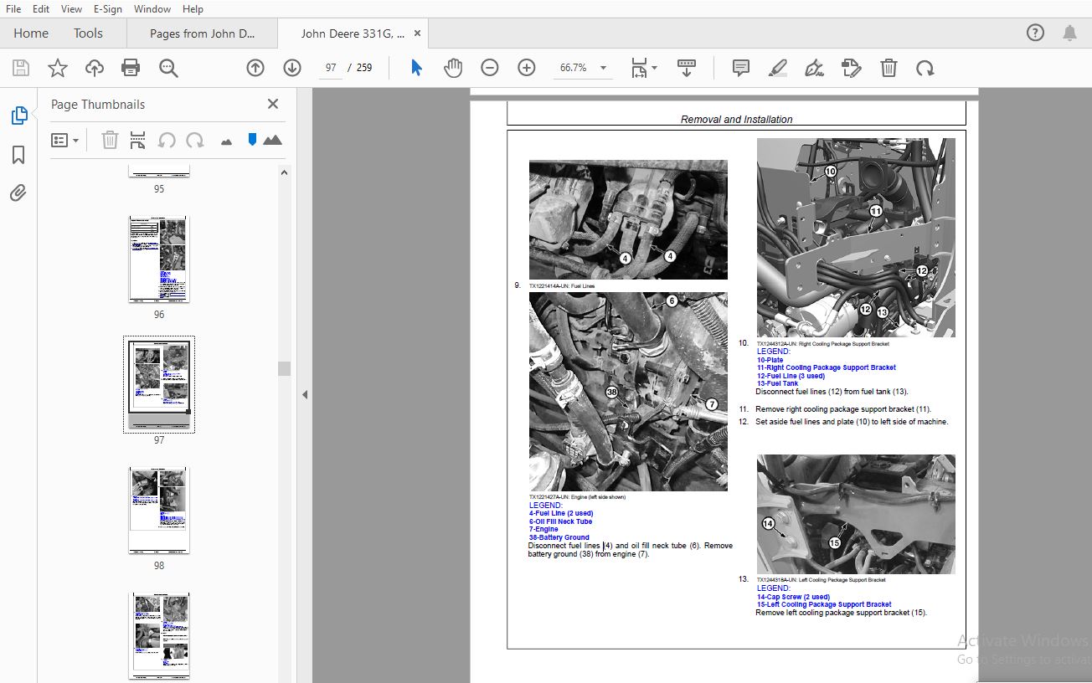The width and height of the screenshot is (1092, 683).
Task: Select page 98 thumbnail
Action: coord(159,510)
